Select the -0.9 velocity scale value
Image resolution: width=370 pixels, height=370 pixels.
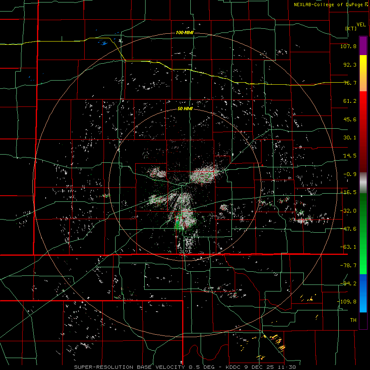point(350,174)
